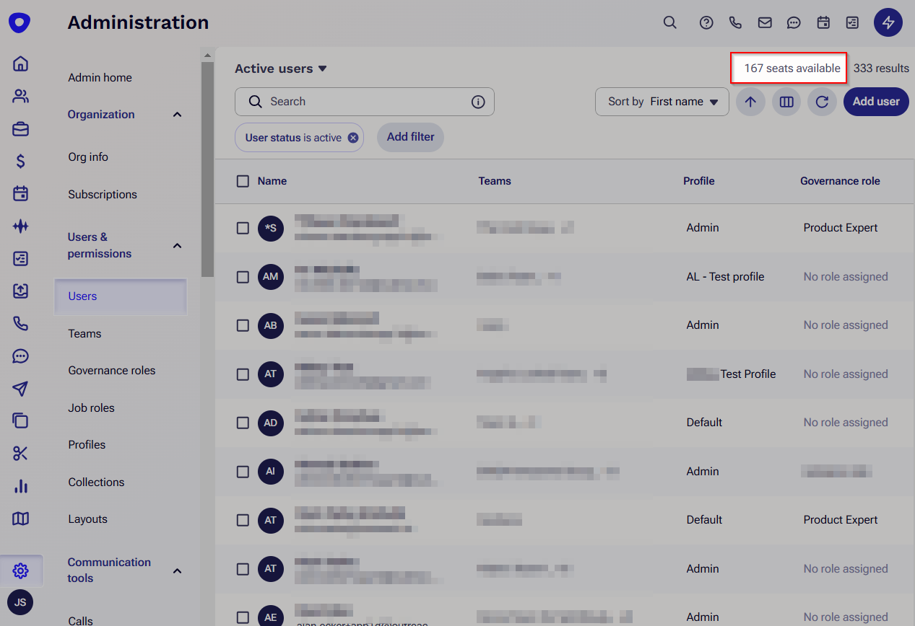Open Org info page
Viewport: 915px width, 626px height.
coord(88,157)
